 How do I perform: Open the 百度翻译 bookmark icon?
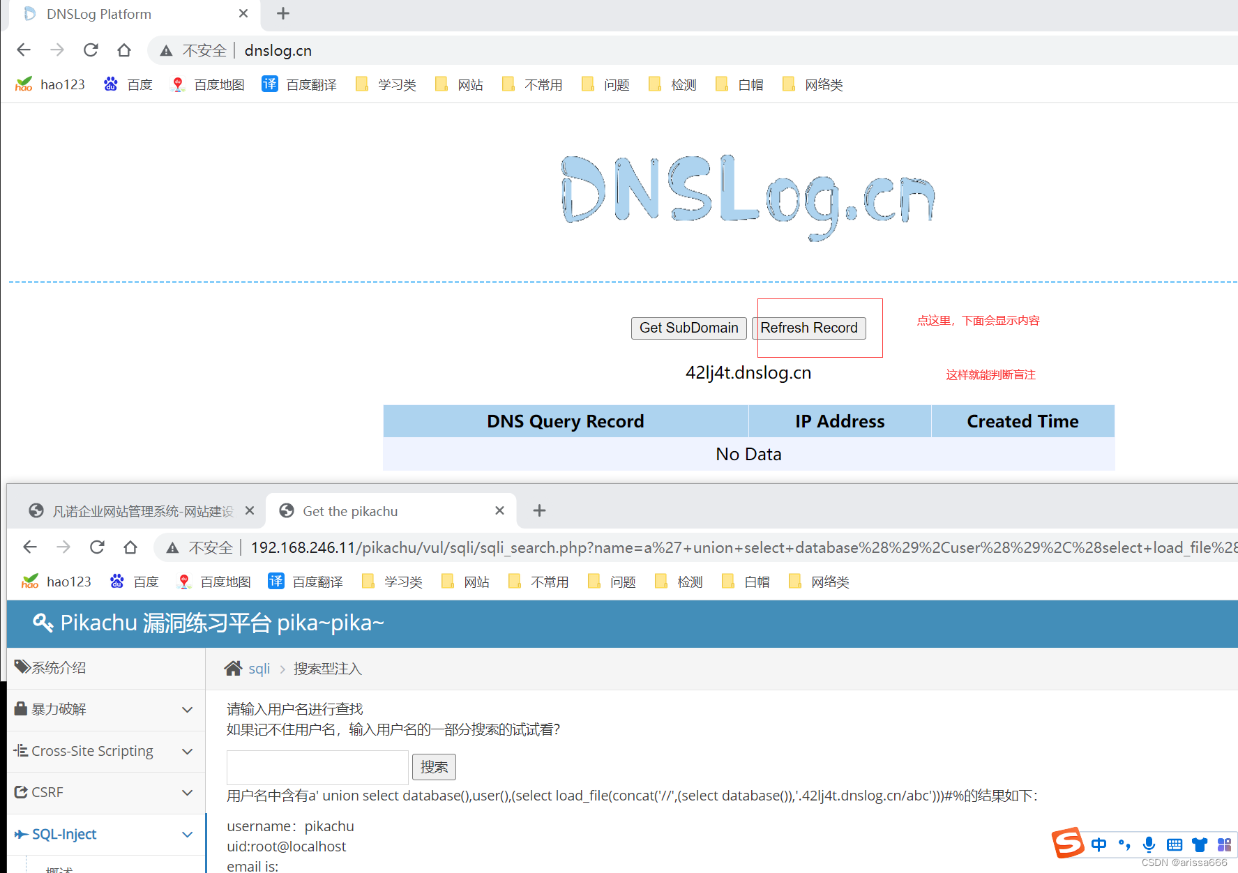[x=270, y=84]
